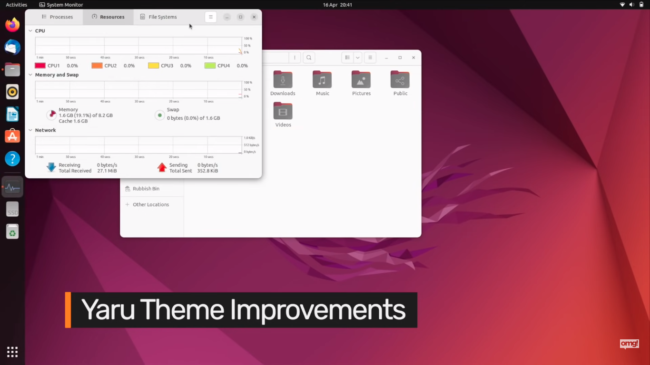Select the Resources tab
Image resolution: width=650 pixels, height=365 pixels.
108,17
